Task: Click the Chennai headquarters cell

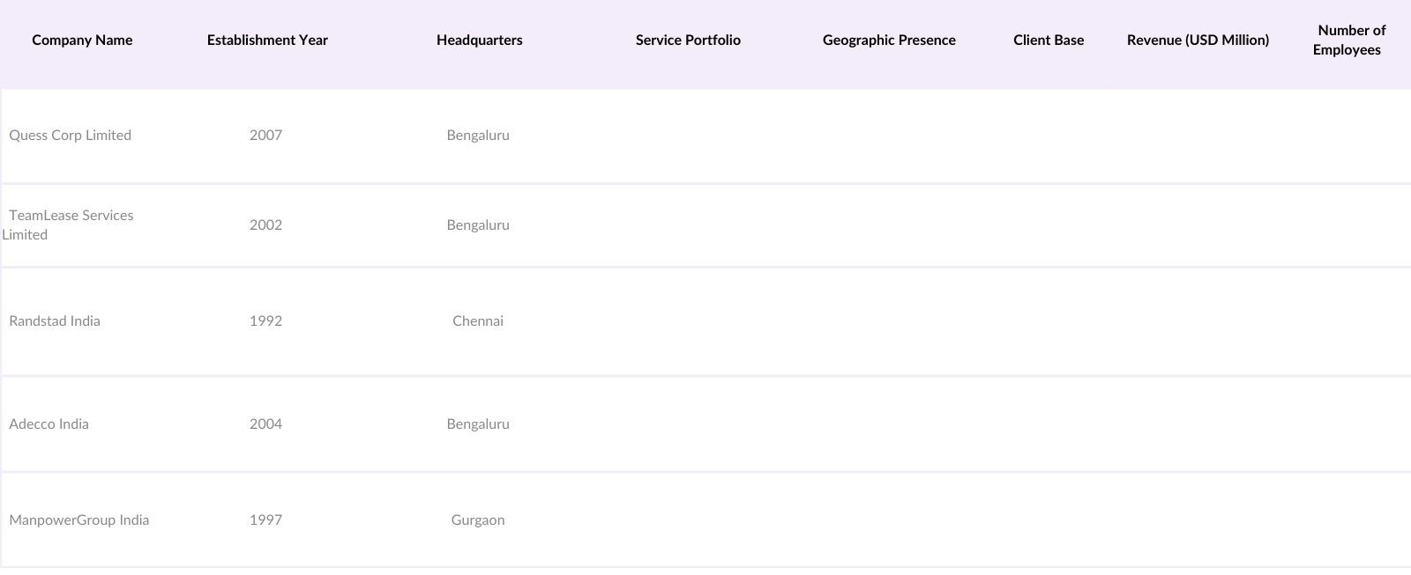Action: pyautogui.click(x=478, y=321)
